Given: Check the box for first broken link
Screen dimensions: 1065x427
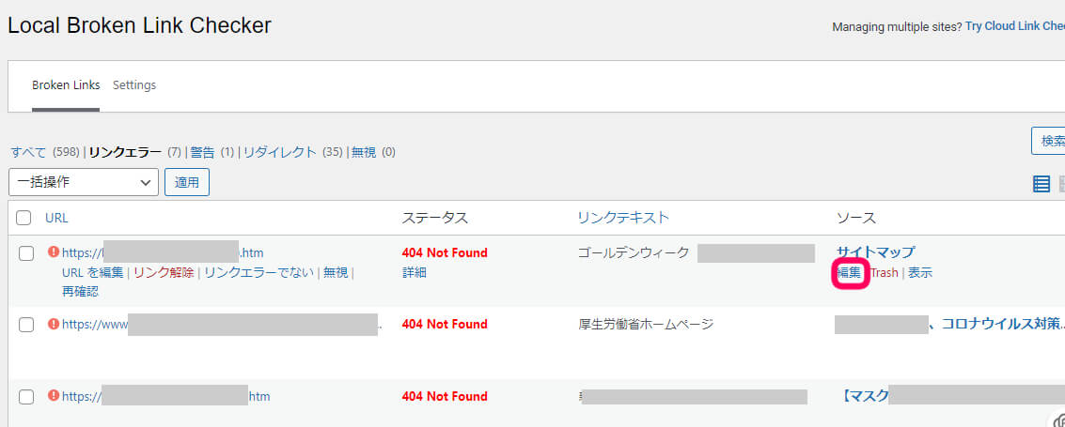Looking at the screenshot, I should pyautogui.click(x=26, y=253).
